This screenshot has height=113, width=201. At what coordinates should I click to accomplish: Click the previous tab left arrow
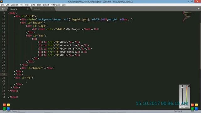pos(2,9)
